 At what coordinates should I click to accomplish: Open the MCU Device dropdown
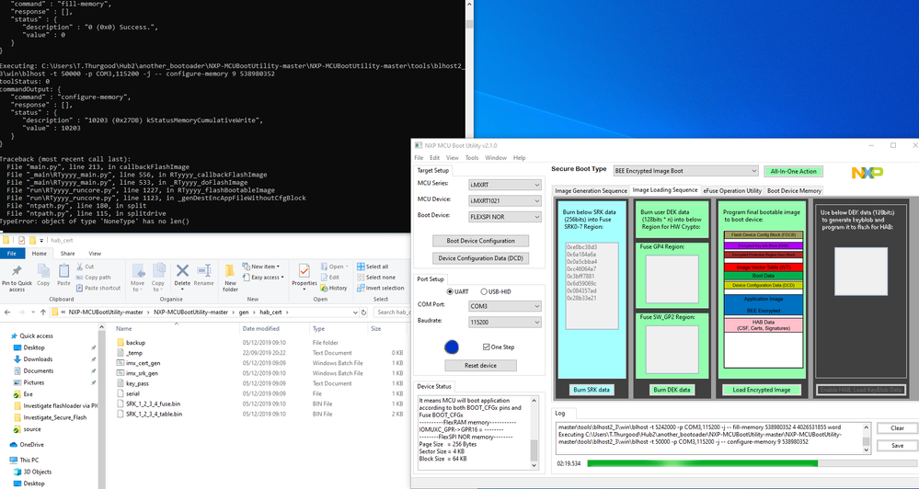(505, 201)
